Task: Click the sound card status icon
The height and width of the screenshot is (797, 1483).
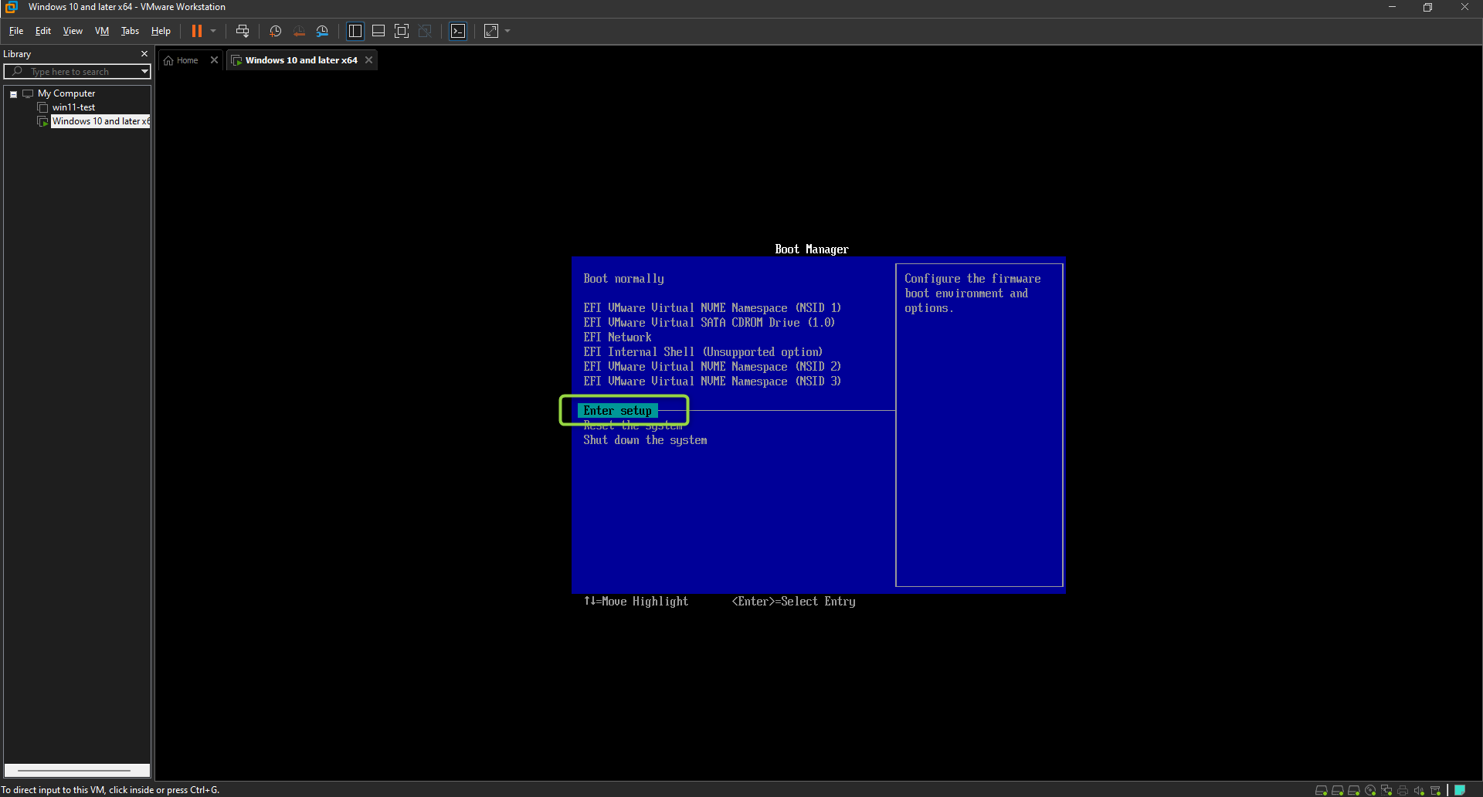Action: click(1419, 790)
